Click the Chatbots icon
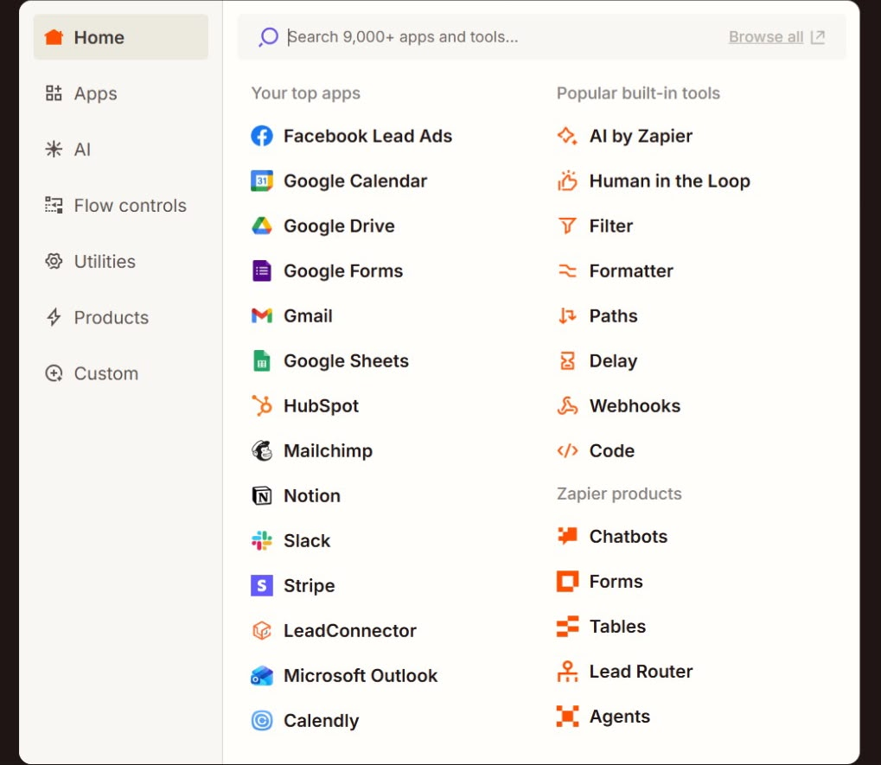This screenshot has height=765, width=881. point(567,536)
